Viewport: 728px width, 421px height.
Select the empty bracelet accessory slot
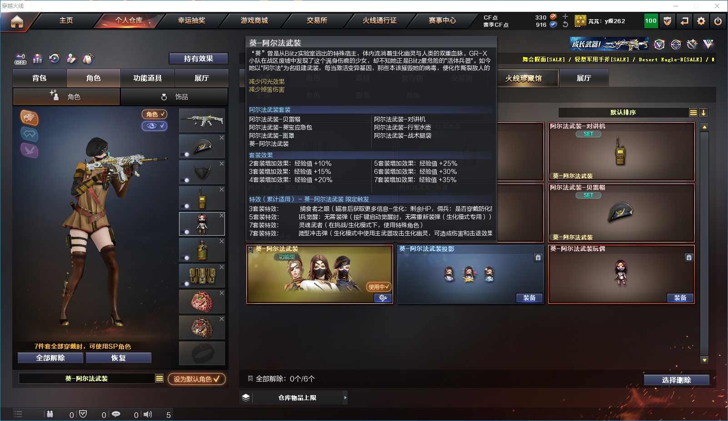pos(202,353)
